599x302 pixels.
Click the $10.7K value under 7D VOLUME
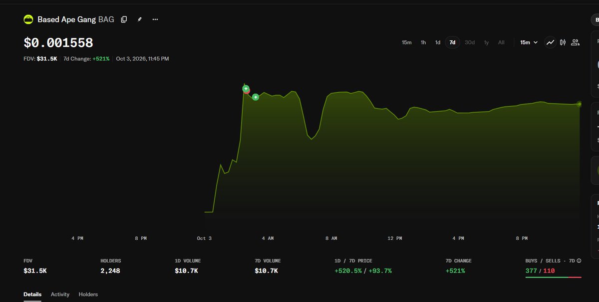pyautogui.click(x=266, y=271)
